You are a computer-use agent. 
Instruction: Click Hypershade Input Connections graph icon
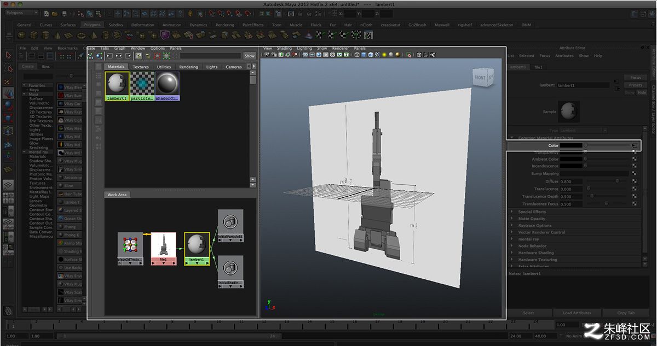[109, 55]
